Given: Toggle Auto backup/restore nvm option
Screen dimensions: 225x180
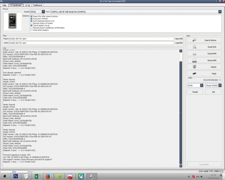Looking at the screenshot, I should 31,21.
